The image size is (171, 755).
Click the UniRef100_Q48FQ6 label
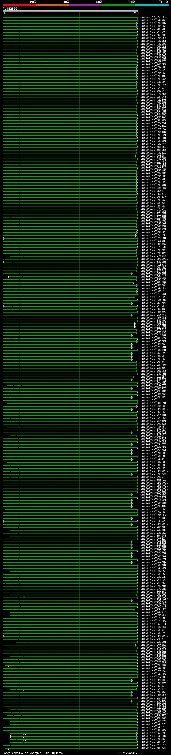153,659
